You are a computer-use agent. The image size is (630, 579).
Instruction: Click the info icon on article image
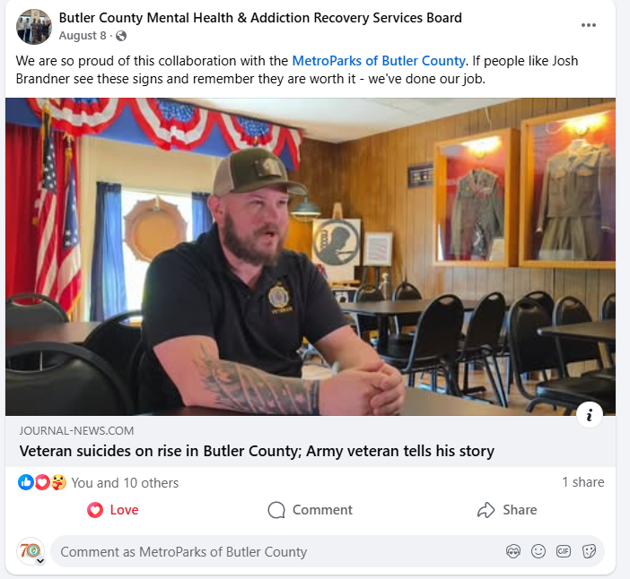[x=589, y=415]
